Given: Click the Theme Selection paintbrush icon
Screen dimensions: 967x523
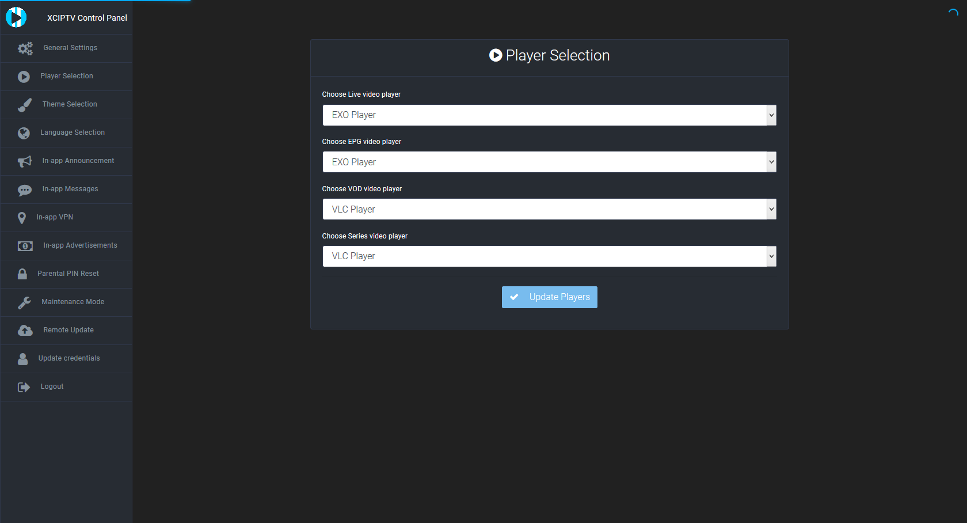Looking at the screenshot, I should (24, 105).
